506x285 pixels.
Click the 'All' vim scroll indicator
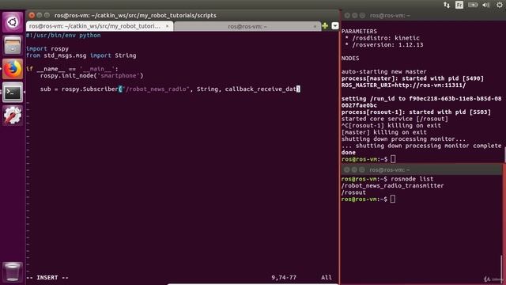[x=327, y=278]
